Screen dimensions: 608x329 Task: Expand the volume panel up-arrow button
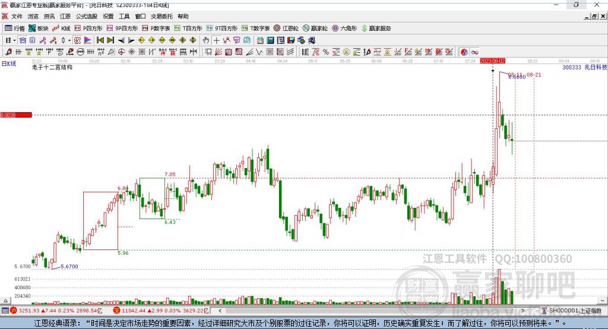click(5, 300)
